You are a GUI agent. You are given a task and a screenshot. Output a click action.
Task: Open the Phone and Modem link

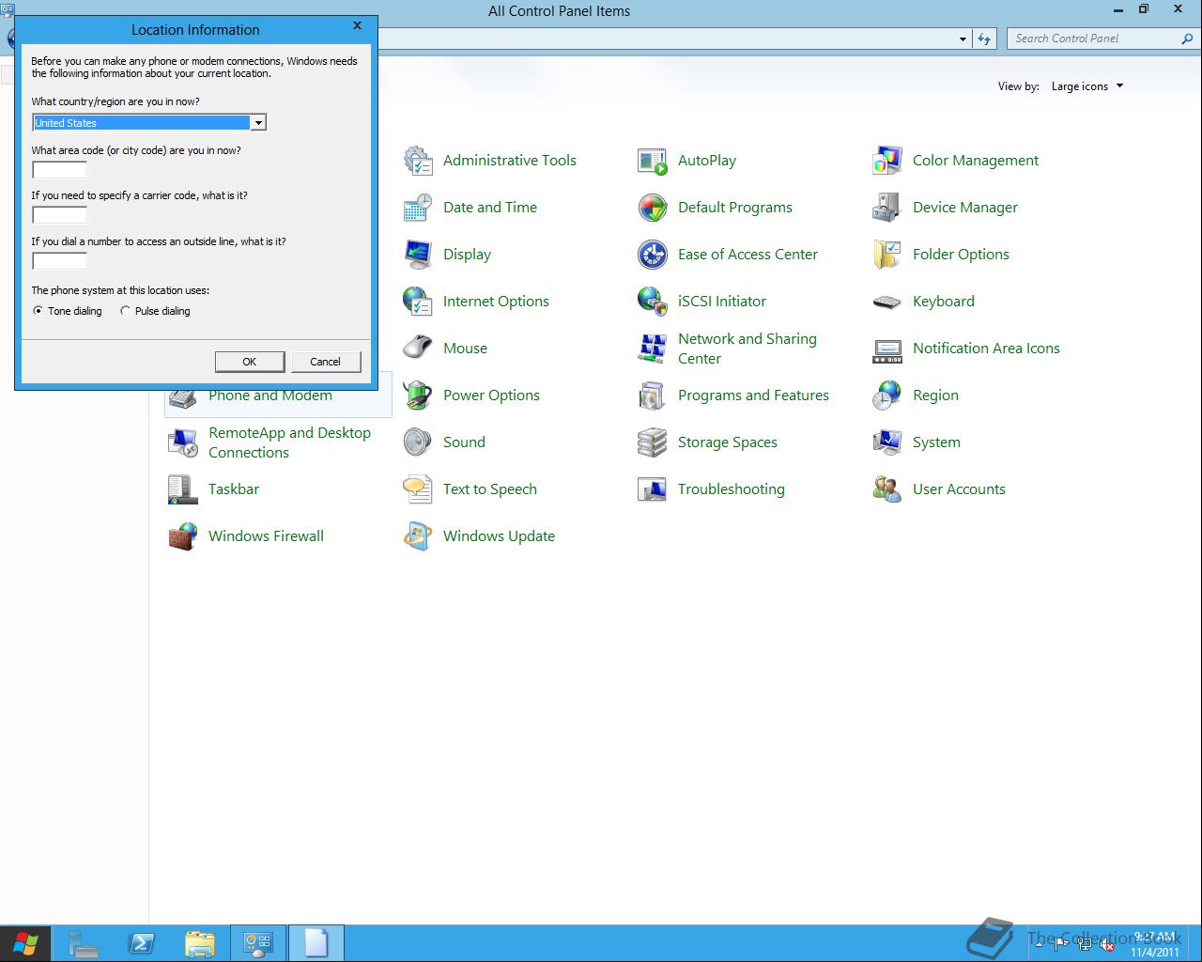coord(270,396)
